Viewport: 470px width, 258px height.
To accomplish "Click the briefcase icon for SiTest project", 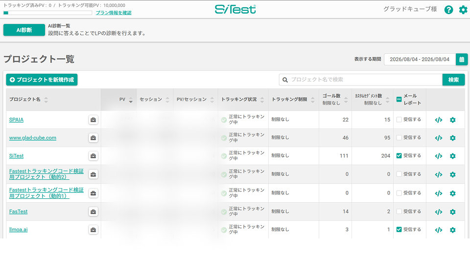I will click(x=93, y=156).
